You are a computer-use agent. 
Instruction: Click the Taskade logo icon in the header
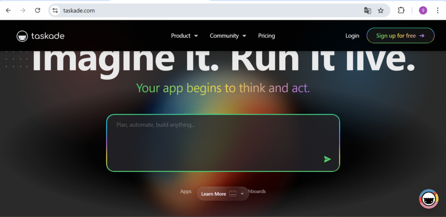pos(23,36)
